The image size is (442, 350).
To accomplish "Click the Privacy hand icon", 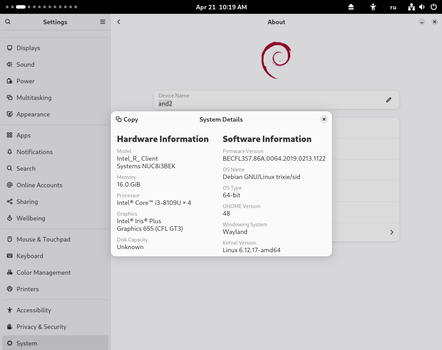I will (x=10, y=327).
